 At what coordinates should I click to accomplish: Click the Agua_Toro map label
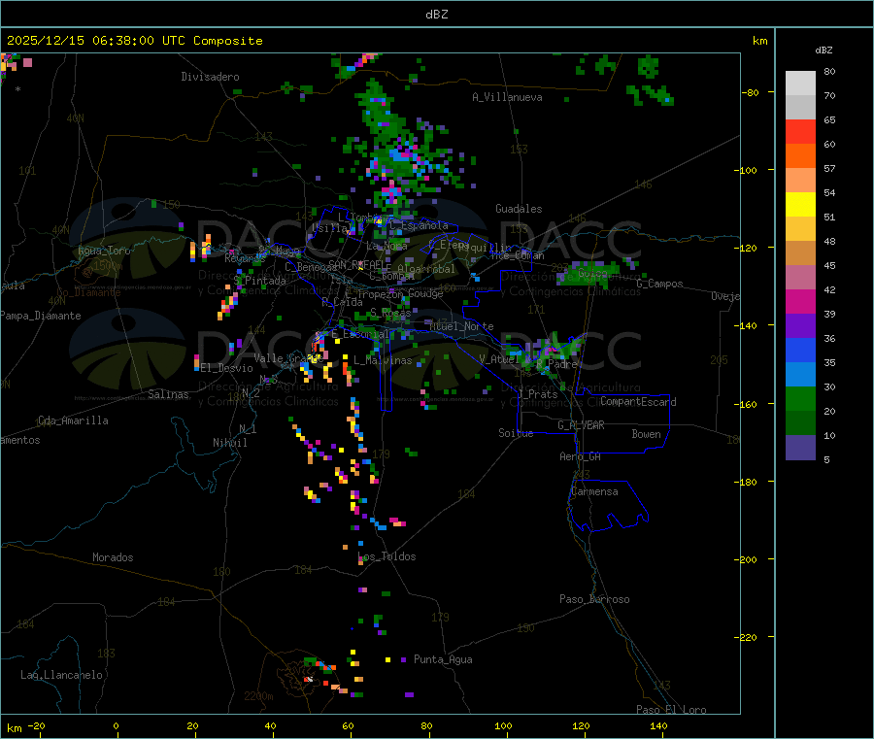pyautogui.click(x=104, y=251)
